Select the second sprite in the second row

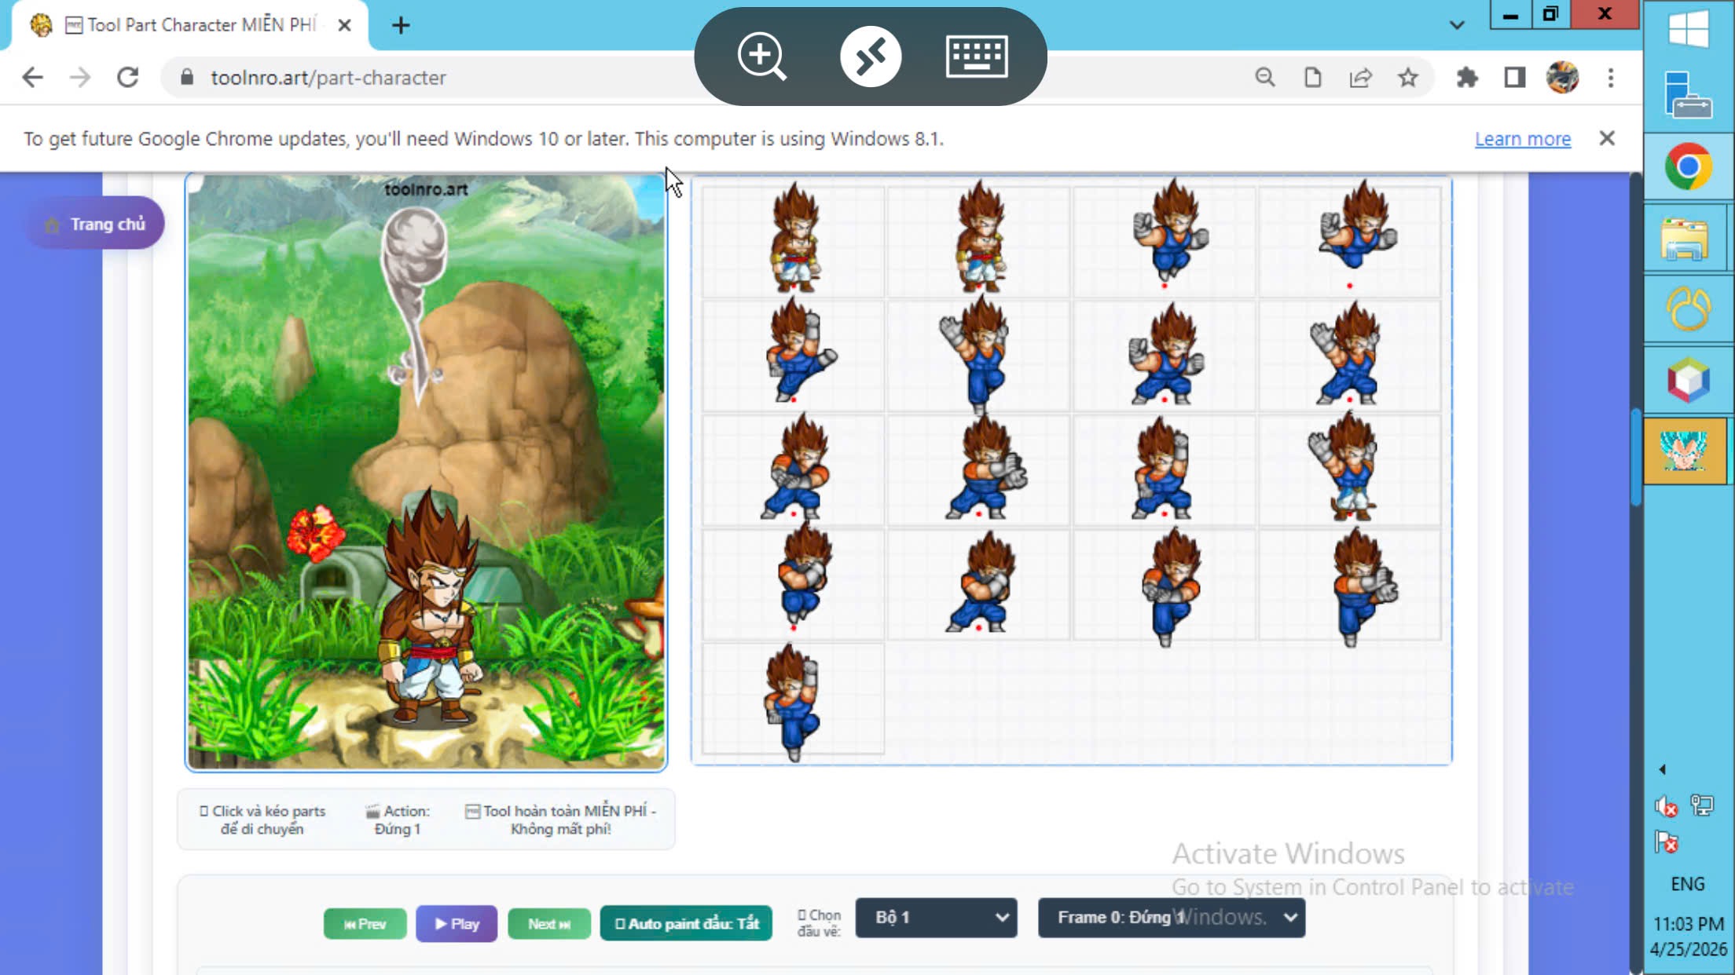(x=976, y=355)
